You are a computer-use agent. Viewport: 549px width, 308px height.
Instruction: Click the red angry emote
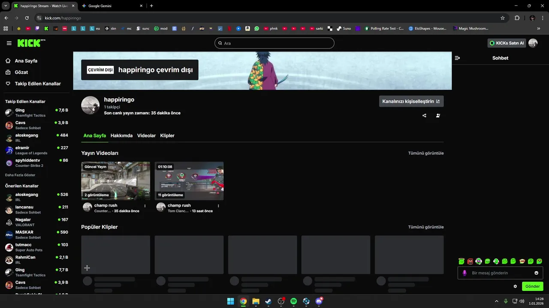click(470, 261)
